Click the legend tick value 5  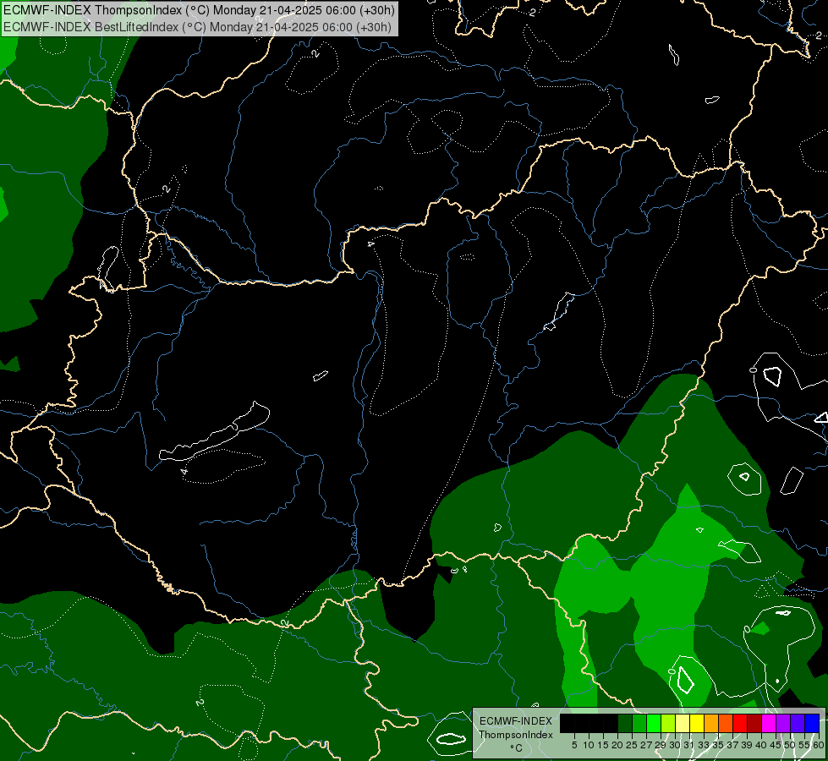pos(574,745)
